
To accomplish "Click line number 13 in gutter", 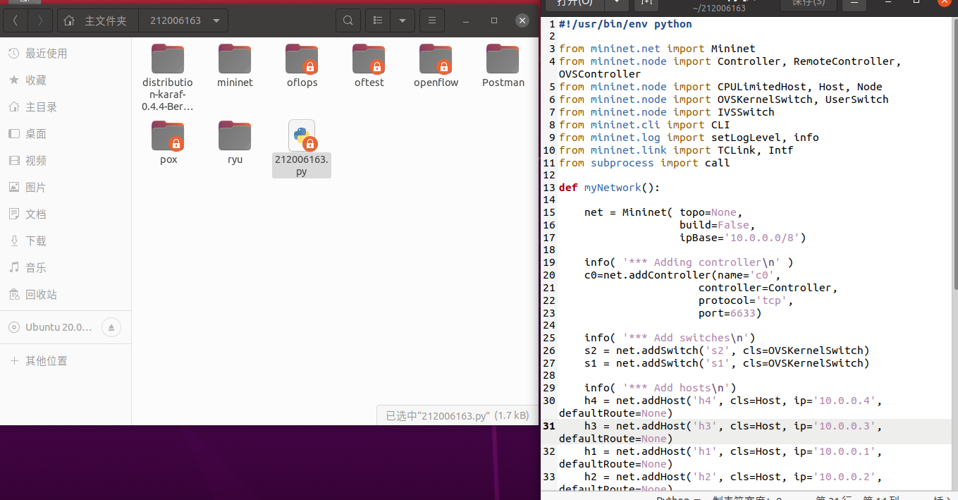I will [x=549, y=188].
